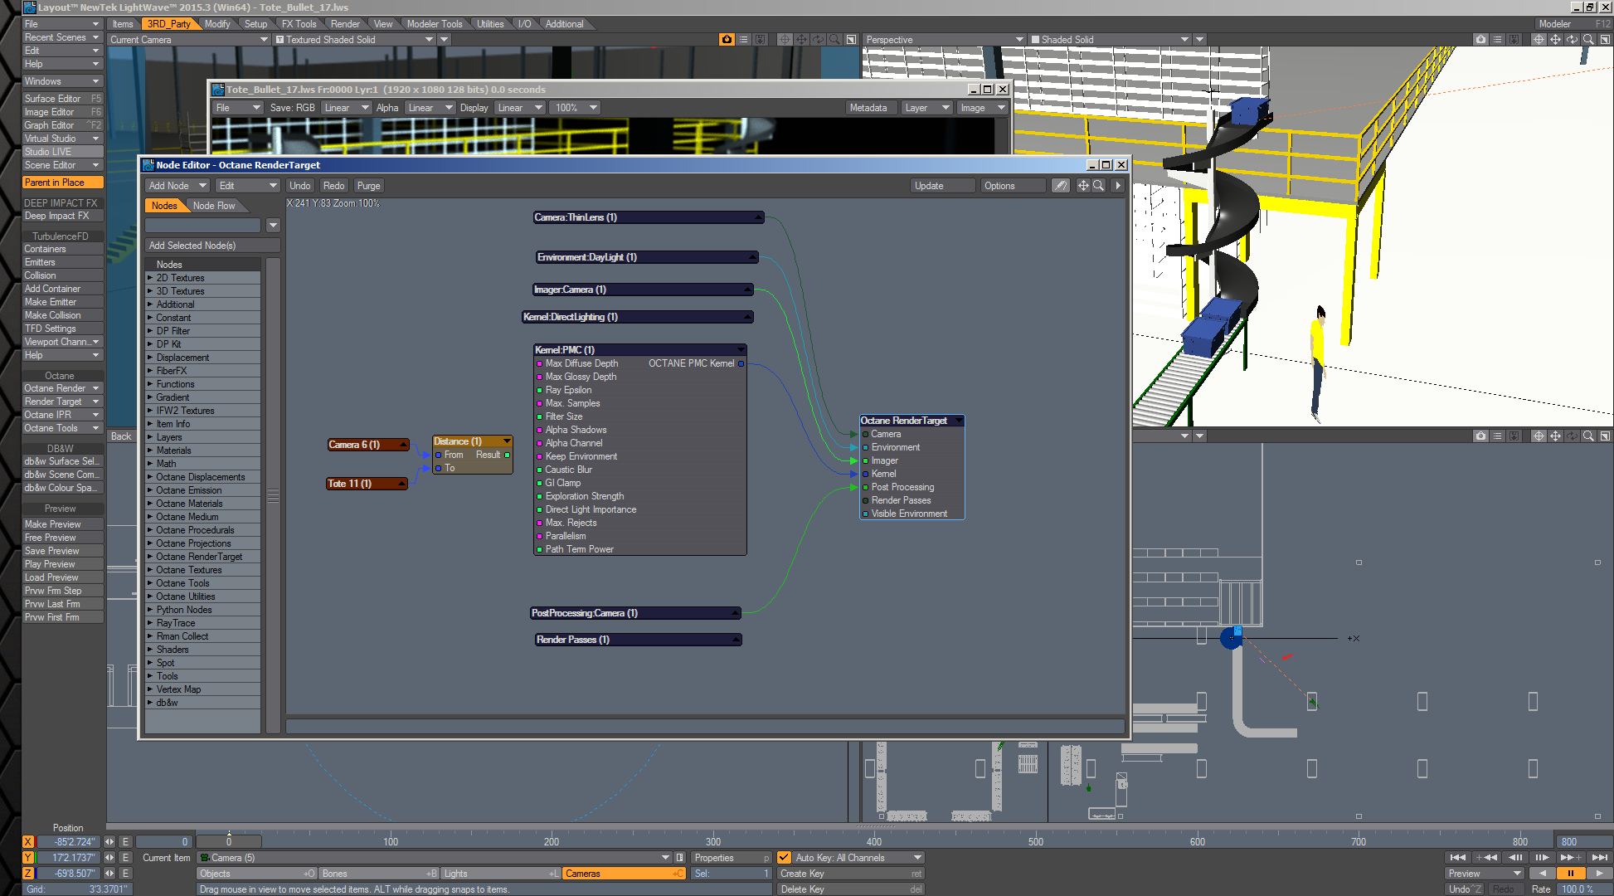Toggle the Auto Key checkbox
Image resolution: width=1614 pixels, height=896 pixels.
click(x=784, y=858)
